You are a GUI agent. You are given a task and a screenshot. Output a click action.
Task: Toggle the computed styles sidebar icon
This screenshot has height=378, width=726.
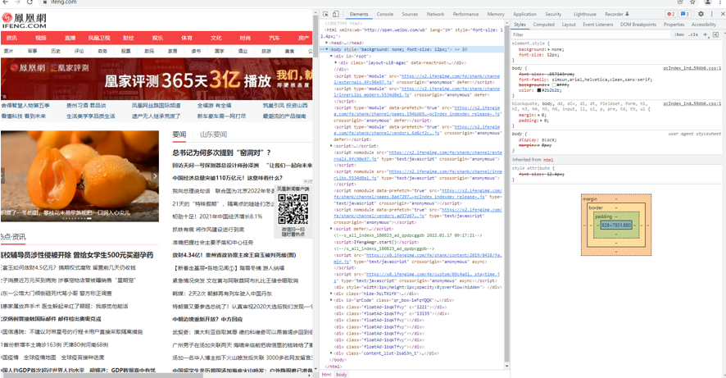tap(715, 34)
